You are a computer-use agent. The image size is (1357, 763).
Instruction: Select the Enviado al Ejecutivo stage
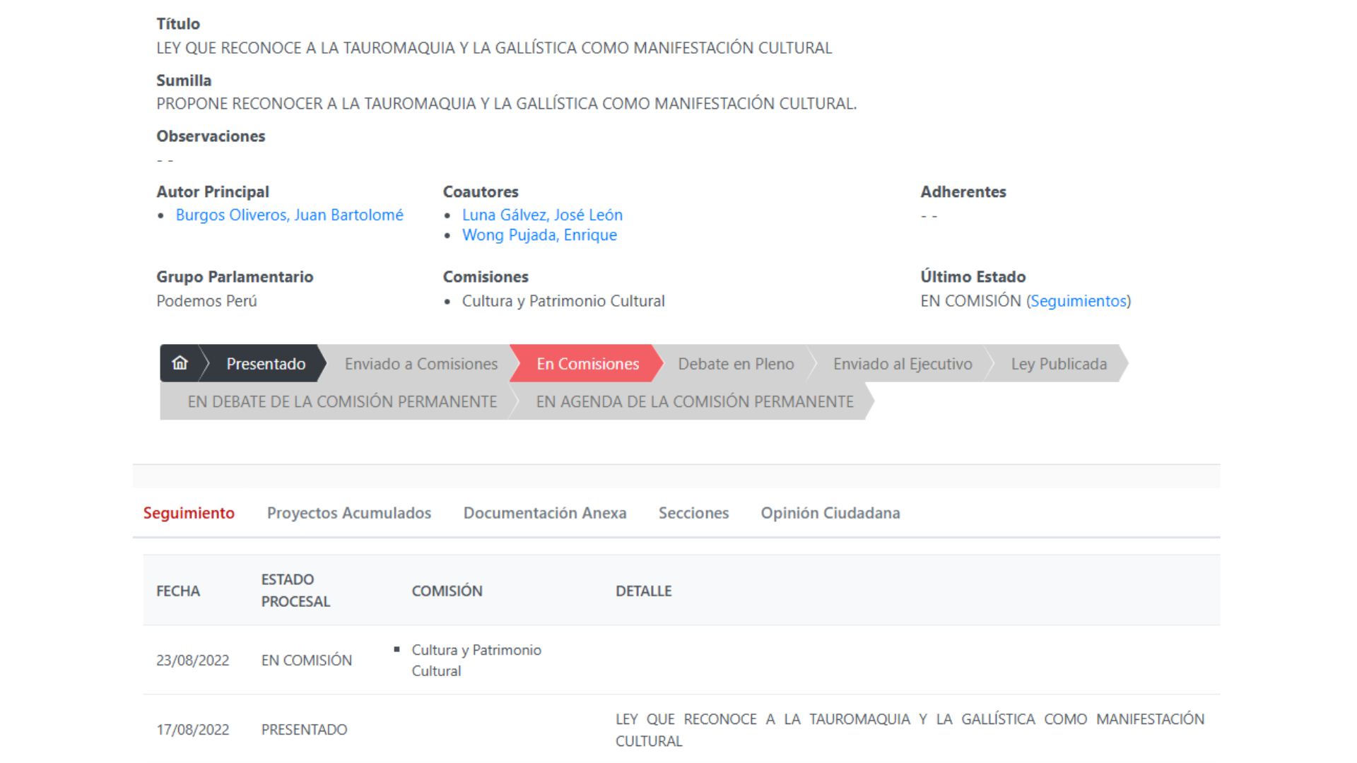903,364
